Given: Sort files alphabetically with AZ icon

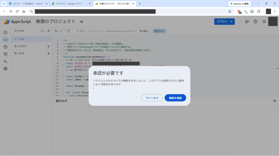Looking at the screenshot, I should (43, 31).
